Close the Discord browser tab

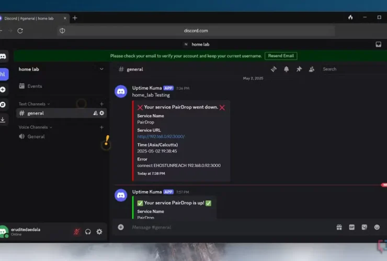65,18
